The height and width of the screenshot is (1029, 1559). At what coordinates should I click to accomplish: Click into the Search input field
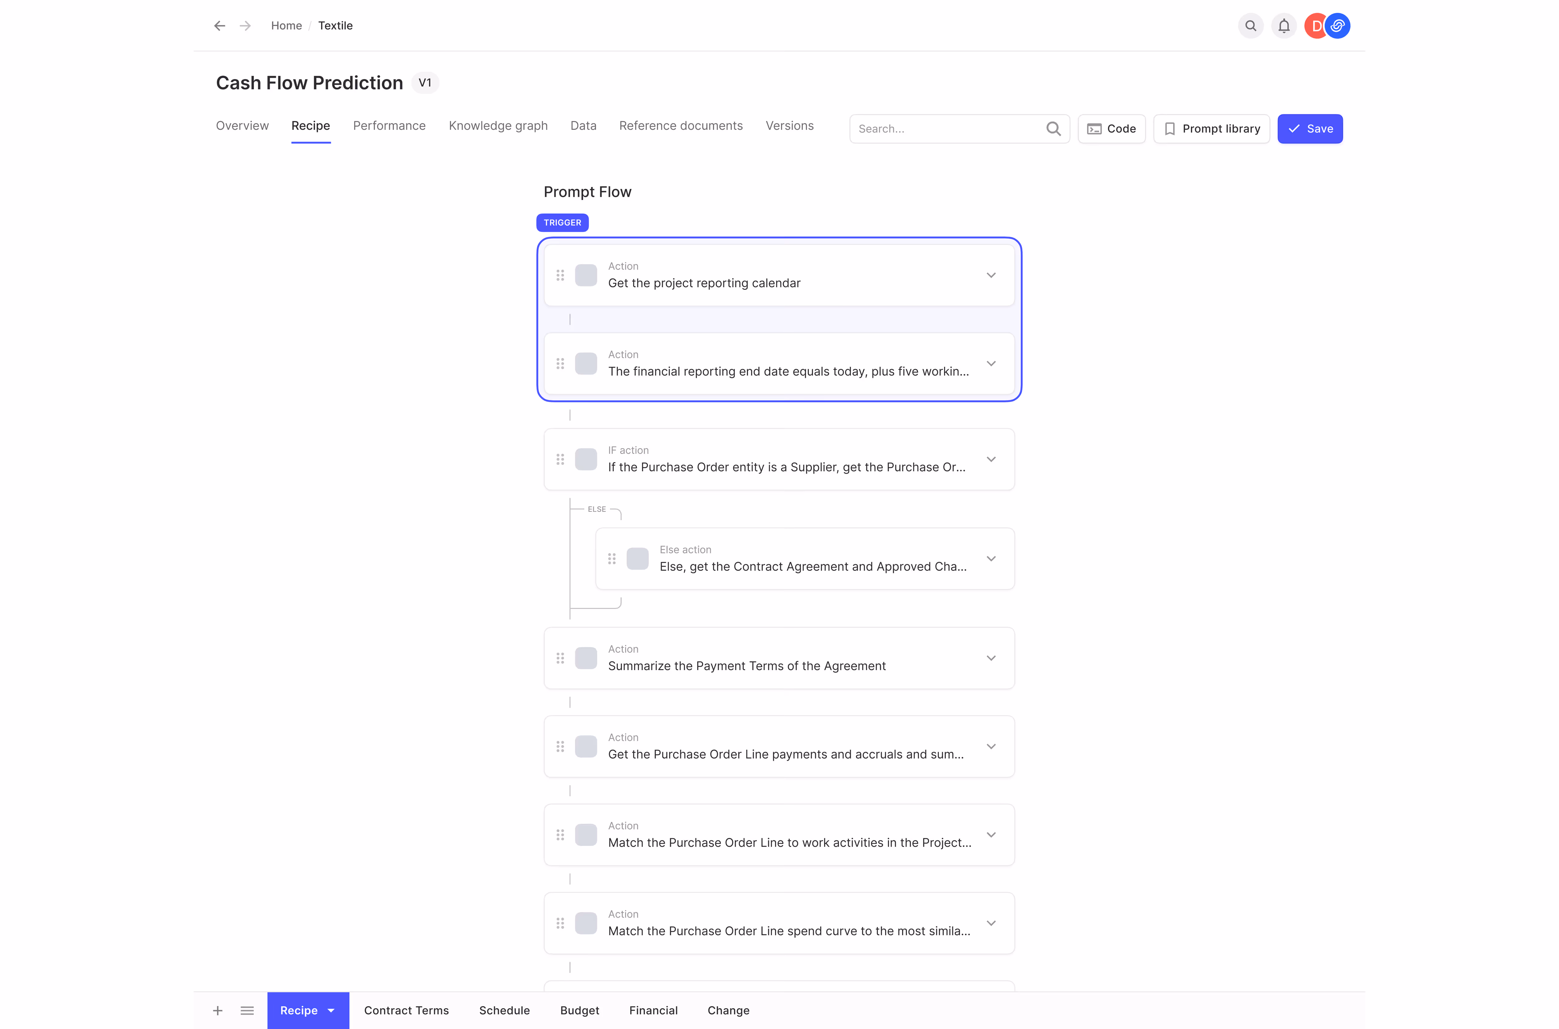click(945, 129)
